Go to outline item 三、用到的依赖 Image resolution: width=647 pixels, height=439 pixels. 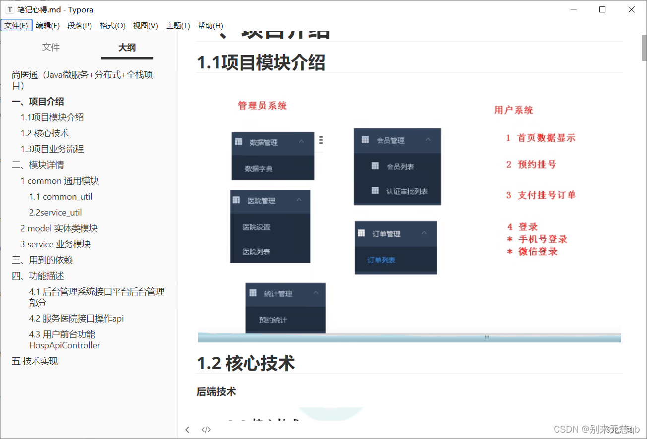coord(43,260)
